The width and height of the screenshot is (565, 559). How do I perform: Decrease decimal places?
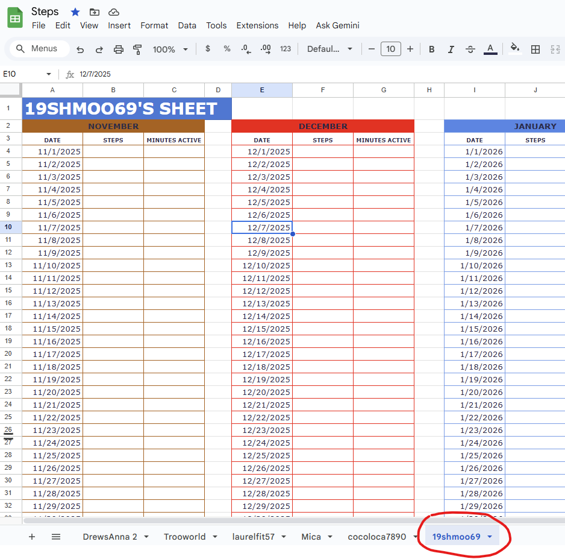point(246,49)
